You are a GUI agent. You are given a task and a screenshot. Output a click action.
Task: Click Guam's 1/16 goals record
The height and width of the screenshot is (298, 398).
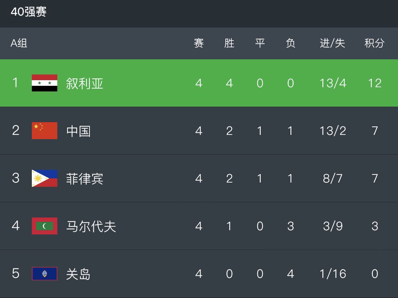coord(333,274)
